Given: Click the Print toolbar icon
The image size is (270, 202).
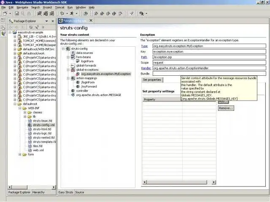Looking at the screenshot, I should (29, 13).
